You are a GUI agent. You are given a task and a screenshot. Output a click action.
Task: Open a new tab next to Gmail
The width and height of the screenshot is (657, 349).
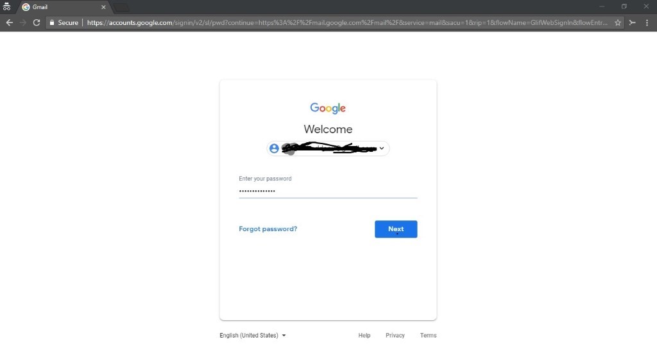click(121, 8)
